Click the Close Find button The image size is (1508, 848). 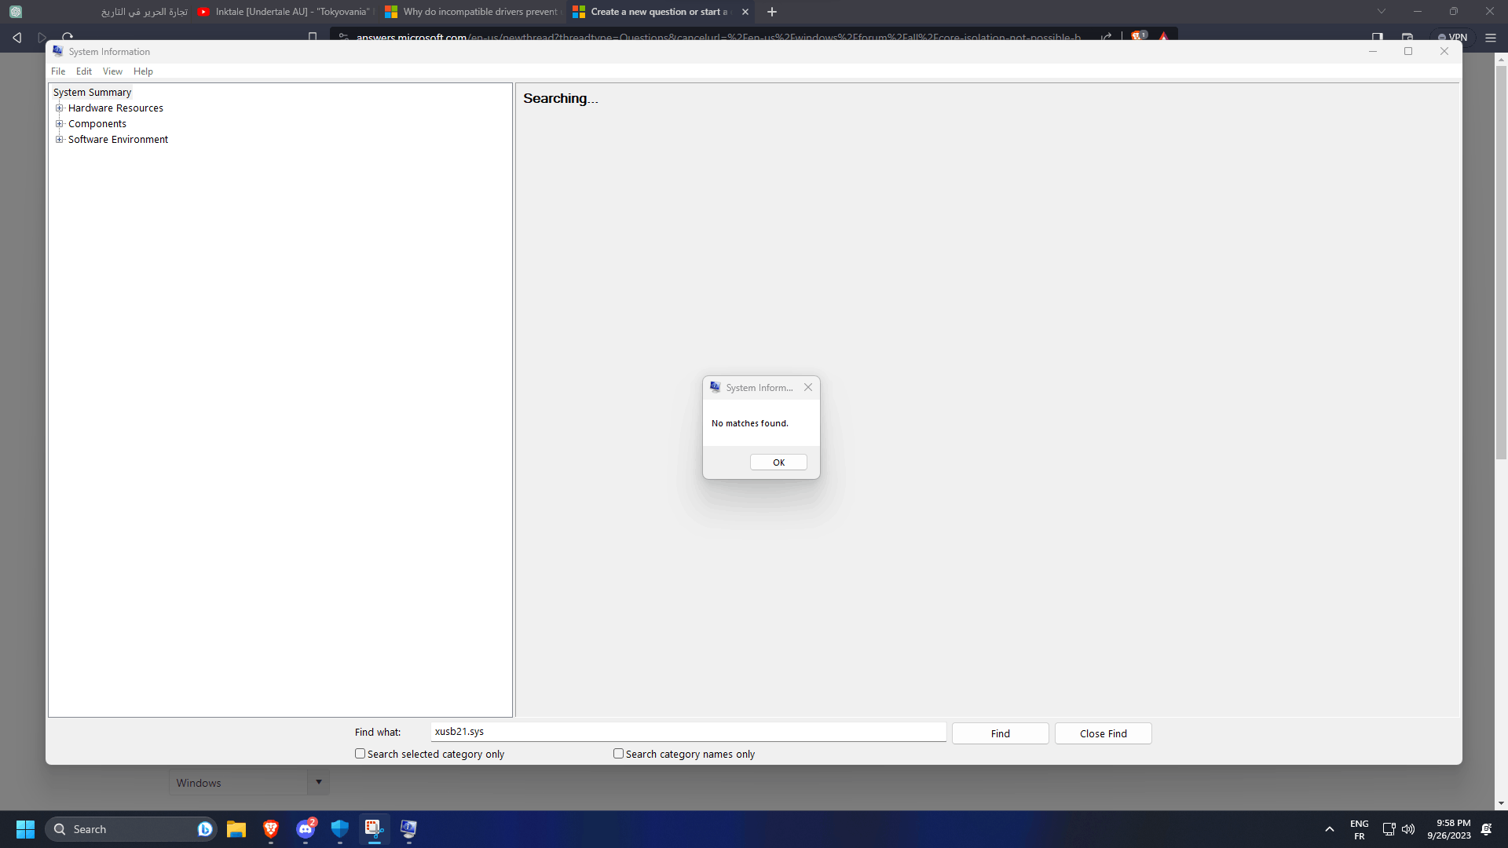(x=1103, y=733)
